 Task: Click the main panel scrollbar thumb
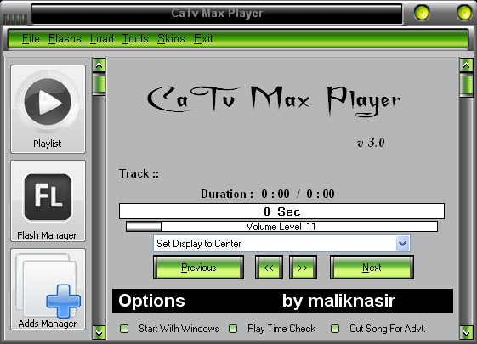point(466,86)
